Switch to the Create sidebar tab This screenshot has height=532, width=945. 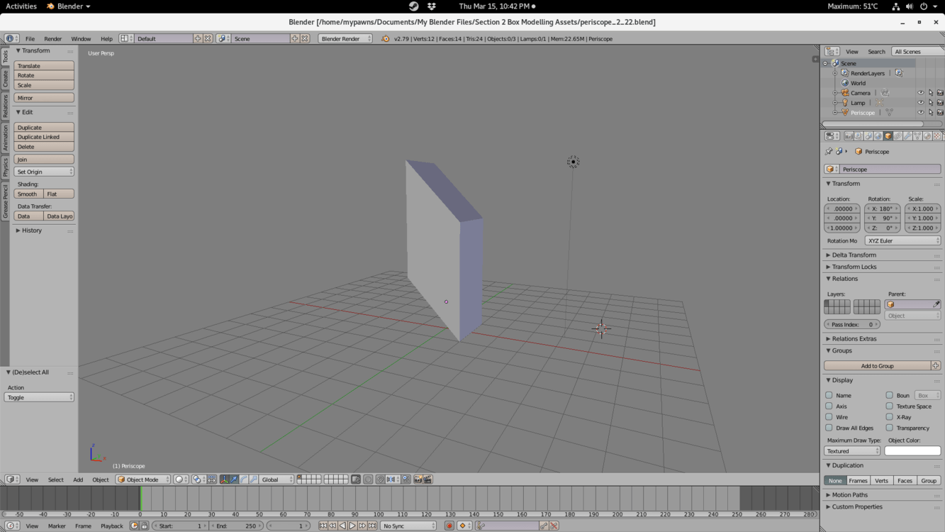pyautogui.click(x=5, y=79)
